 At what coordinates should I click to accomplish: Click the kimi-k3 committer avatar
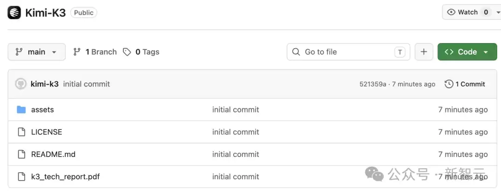pyautogui.click(x=21, y=84)
